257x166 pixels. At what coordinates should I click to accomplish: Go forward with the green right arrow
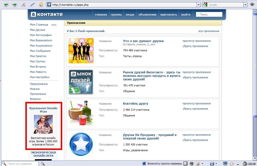[x=15, y=5]
